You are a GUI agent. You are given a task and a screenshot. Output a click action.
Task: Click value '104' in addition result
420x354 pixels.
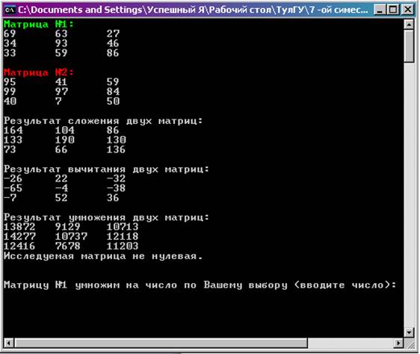[x=64, y=131]
